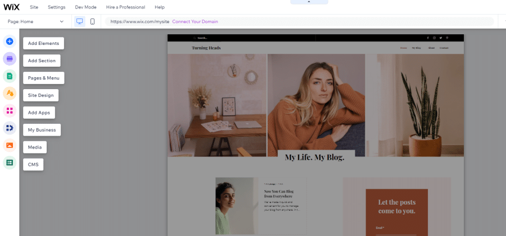Open the Site menu

click(34, 7)
